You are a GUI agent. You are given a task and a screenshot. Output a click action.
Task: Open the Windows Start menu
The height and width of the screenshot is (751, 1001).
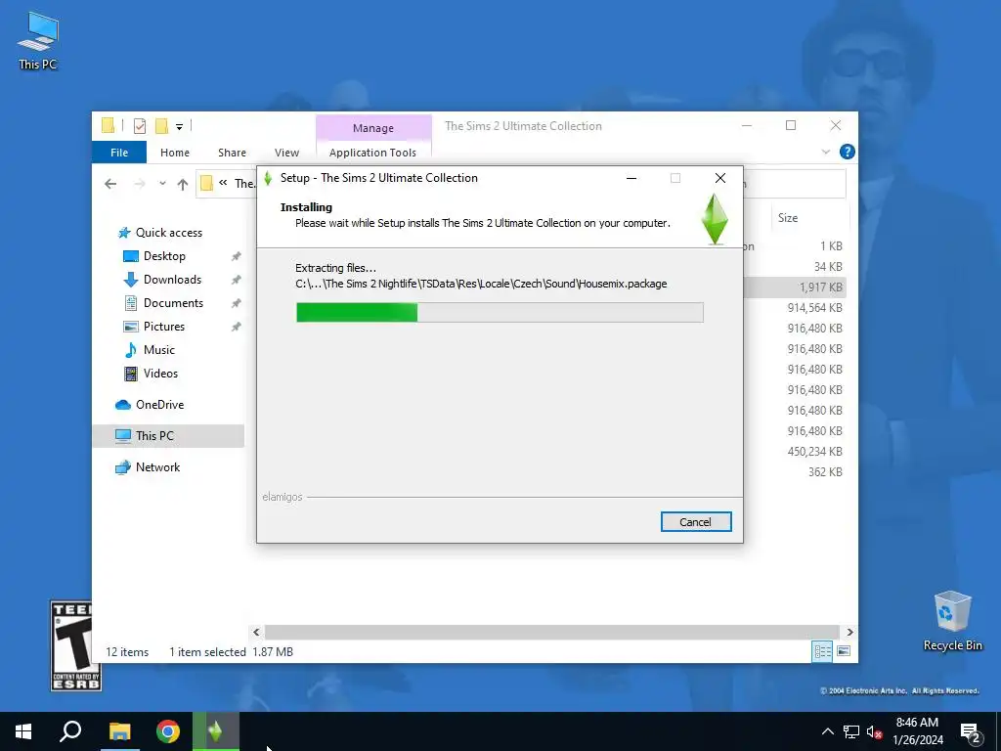(23, 731)
